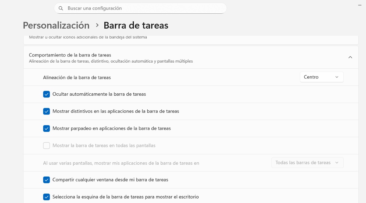This screenshot has height=203, width=366.
Task: Click the 'Al usar varias pantallas' label text
Action: (x=121, y=163)
